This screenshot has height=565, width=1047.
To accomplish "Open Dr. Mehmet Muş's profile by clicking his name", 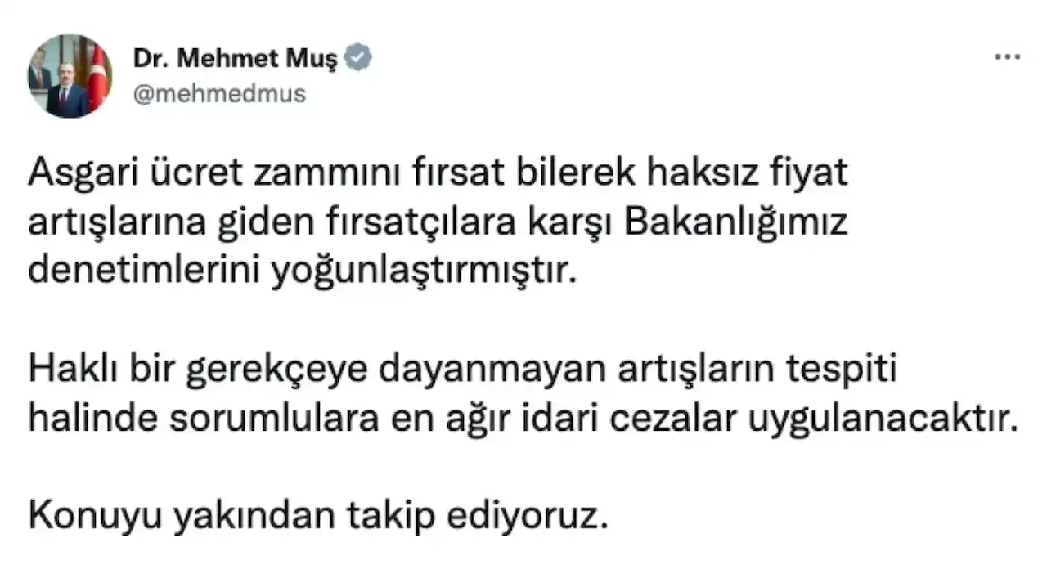I will coord(237,56).
